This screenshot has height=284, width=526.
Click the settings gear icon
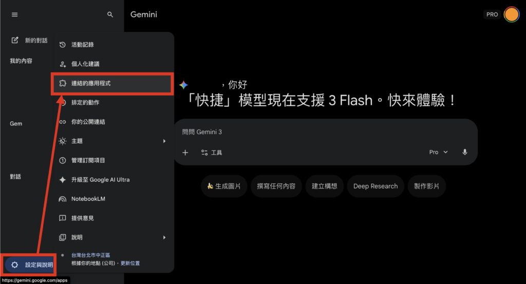click(14, 265)
